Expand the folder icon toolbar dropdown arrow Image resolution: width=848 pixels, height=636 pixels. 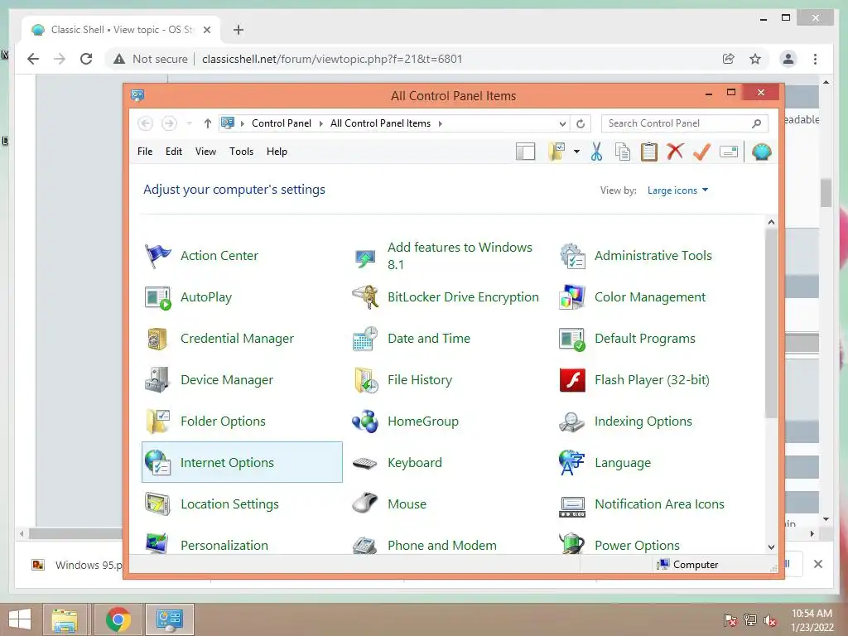(x=576, y=152)
